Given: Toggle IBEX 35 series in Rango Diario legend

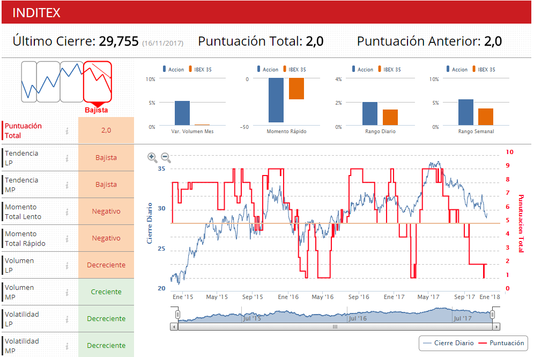Looking at the screenshot, I should coord(390,69).
